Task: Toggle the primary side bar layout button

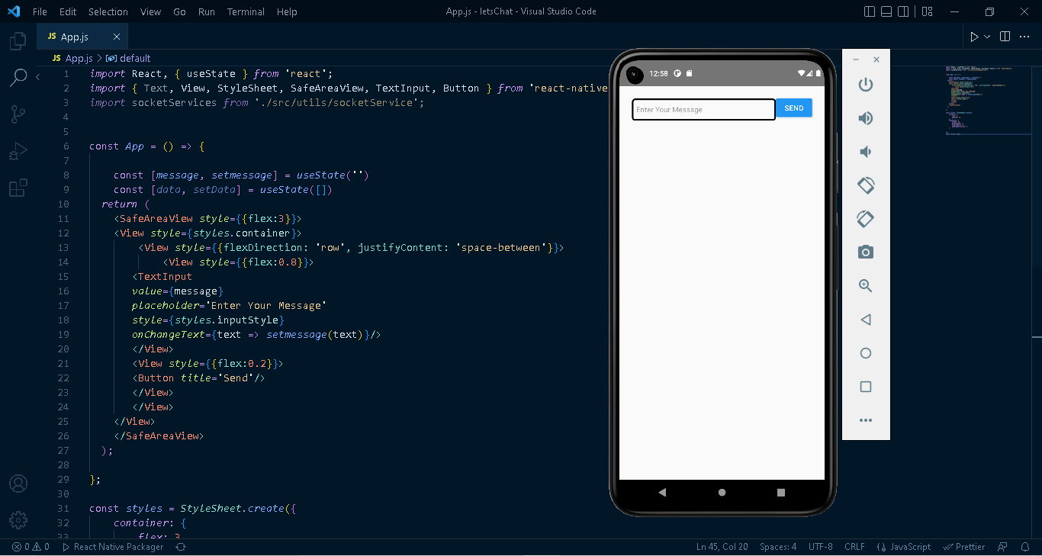Action: pyautogui.click(x=870, y=11)
